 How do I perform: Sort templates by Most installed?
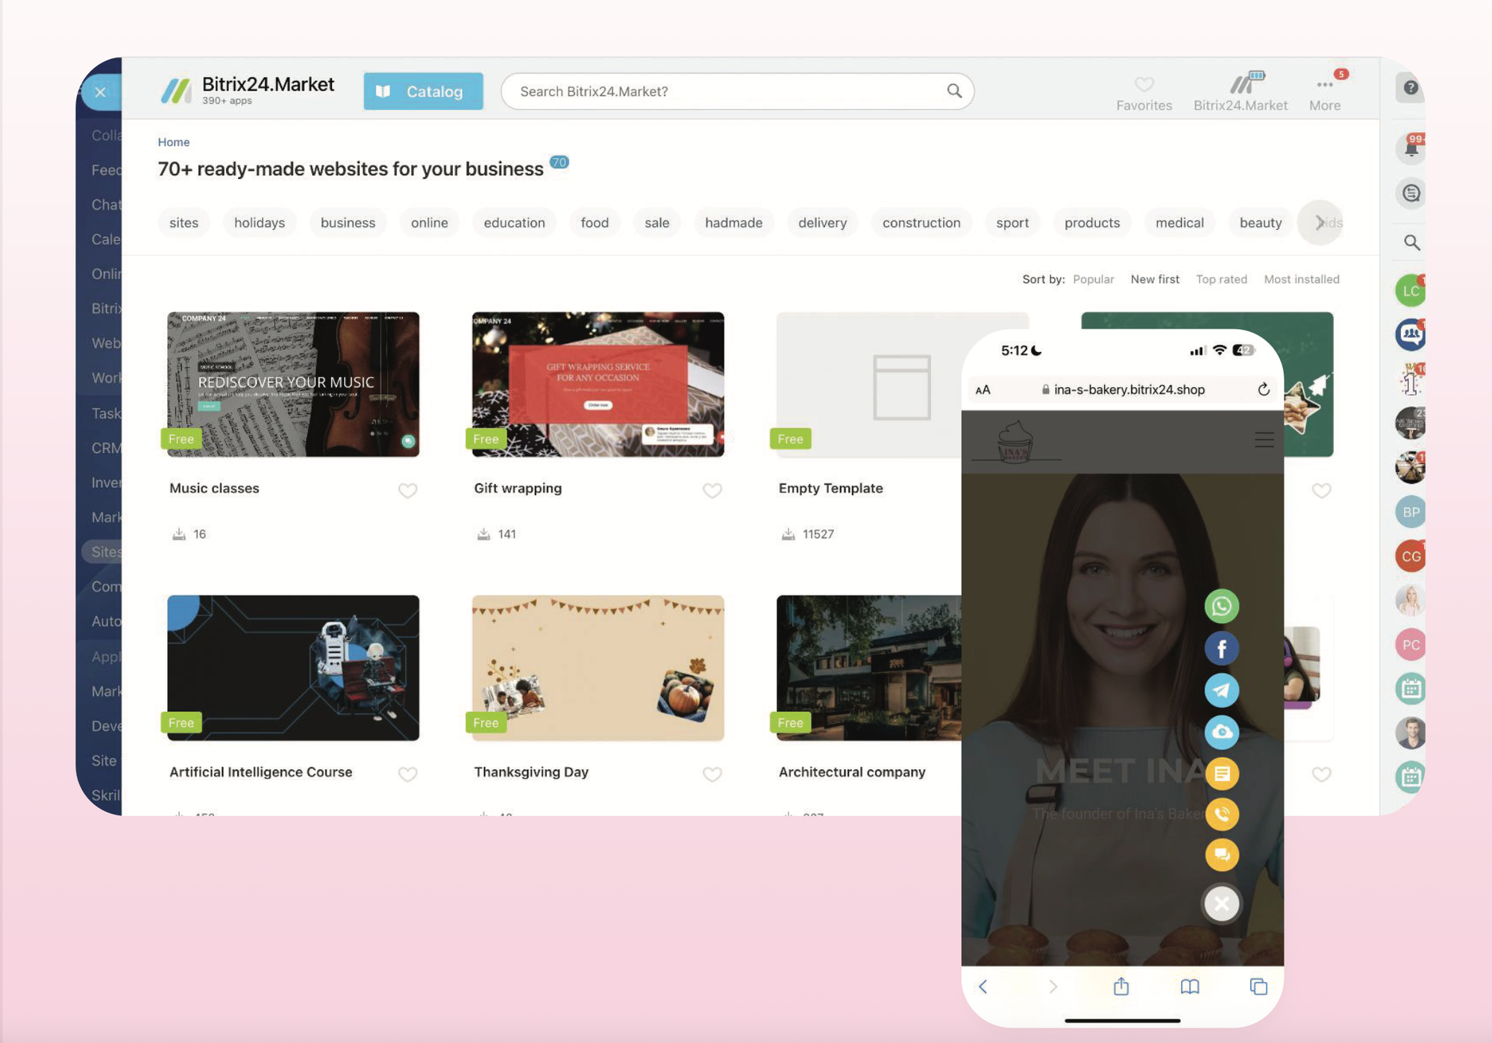[x=1301, y=279]
